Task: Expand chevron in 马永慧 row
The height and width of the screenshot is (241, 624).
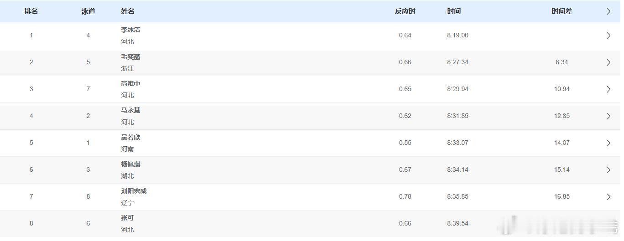Action: [608, 116]
